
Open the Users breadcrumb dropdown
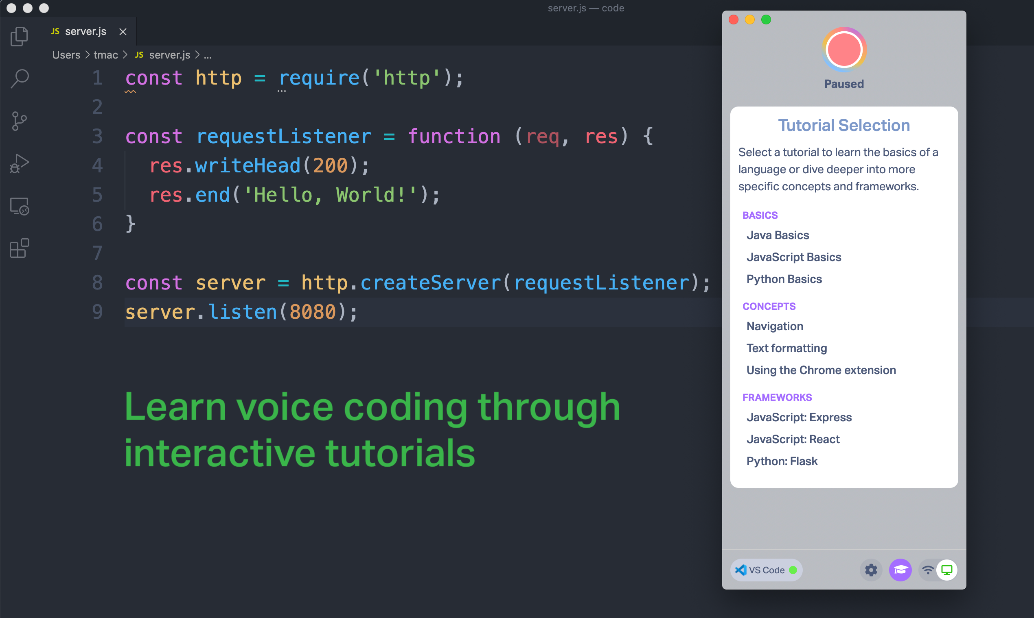(66, 55)
